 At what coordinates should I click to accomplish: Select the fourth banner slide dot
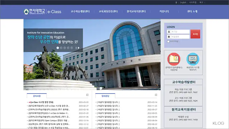tap(68, 48)
